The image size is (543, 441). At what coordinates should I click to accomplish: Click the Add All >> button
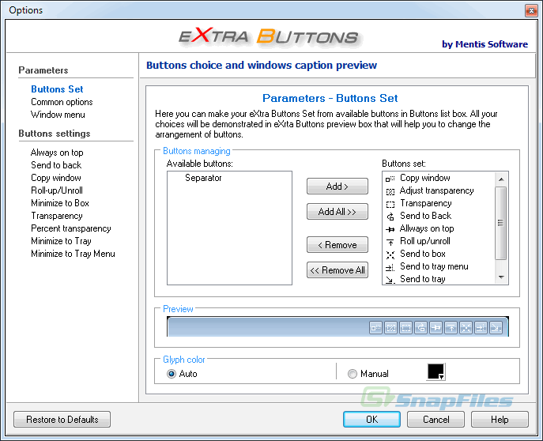point(337,212)
